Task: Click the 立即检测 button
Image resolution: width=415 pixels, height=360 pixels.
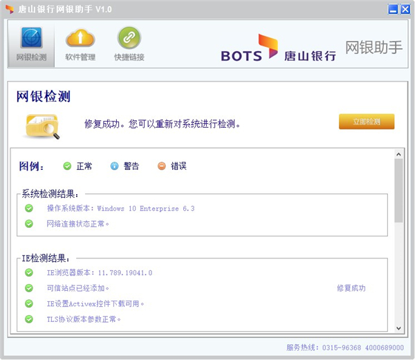Action: click(367, 122)
